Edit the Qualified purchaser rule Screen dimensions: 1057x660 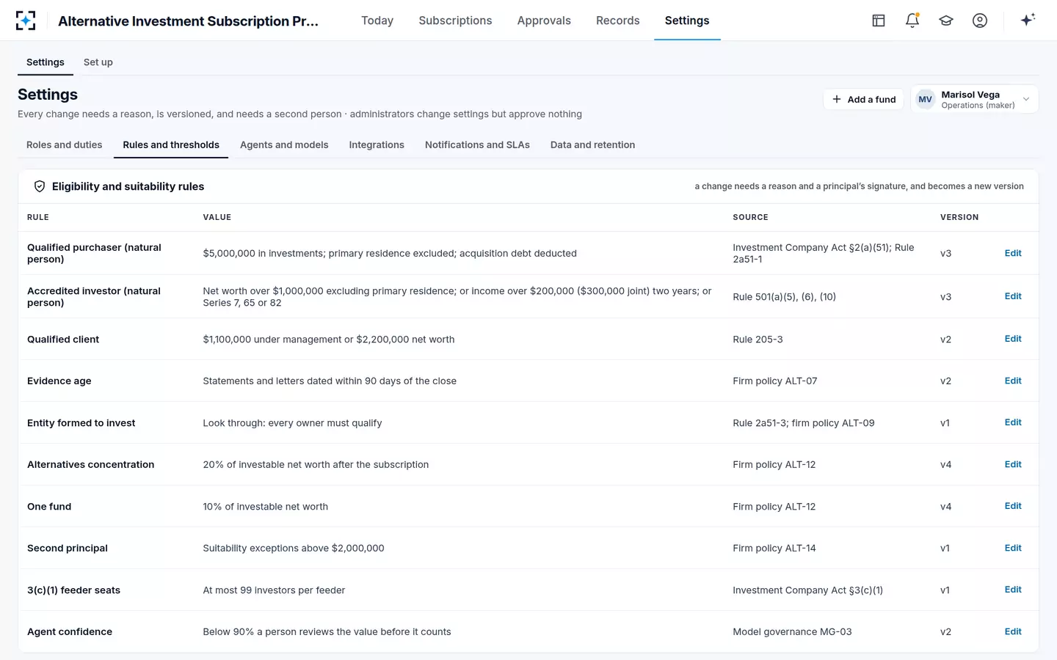click(1013, 253)
